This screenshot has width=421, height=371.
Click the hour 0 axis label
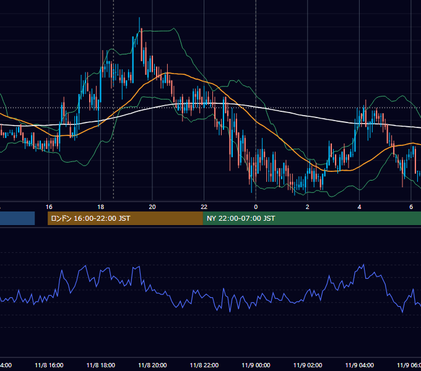tap(256, 207)
